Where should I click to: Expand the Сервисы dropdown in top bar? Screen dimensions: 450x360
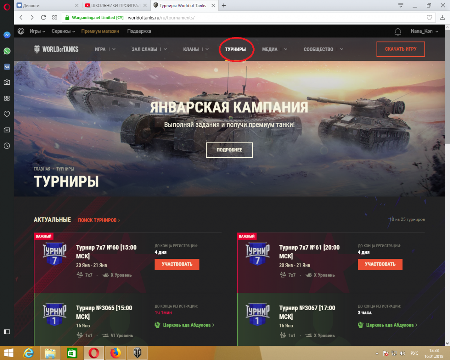(63, 31)
